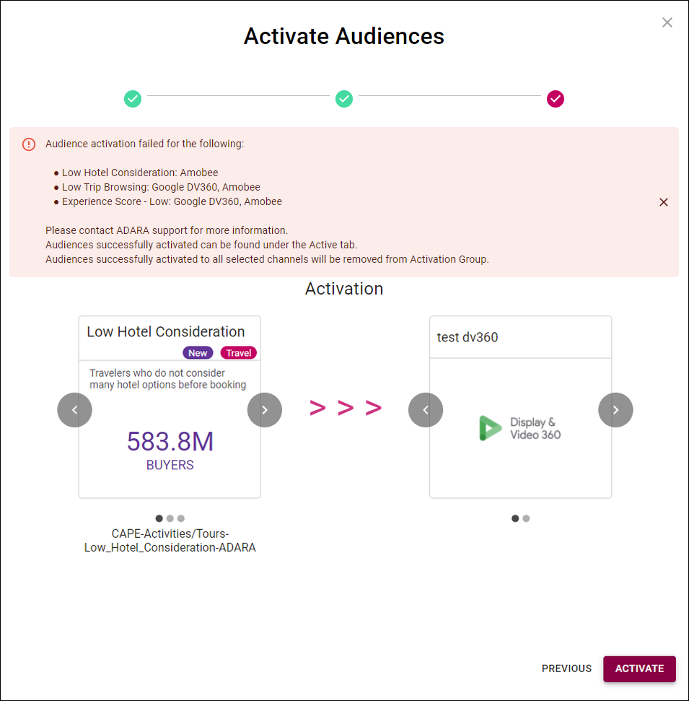Show previous channel card
The height and width of the screenshot is (701, 689).
tap(426, 410)
